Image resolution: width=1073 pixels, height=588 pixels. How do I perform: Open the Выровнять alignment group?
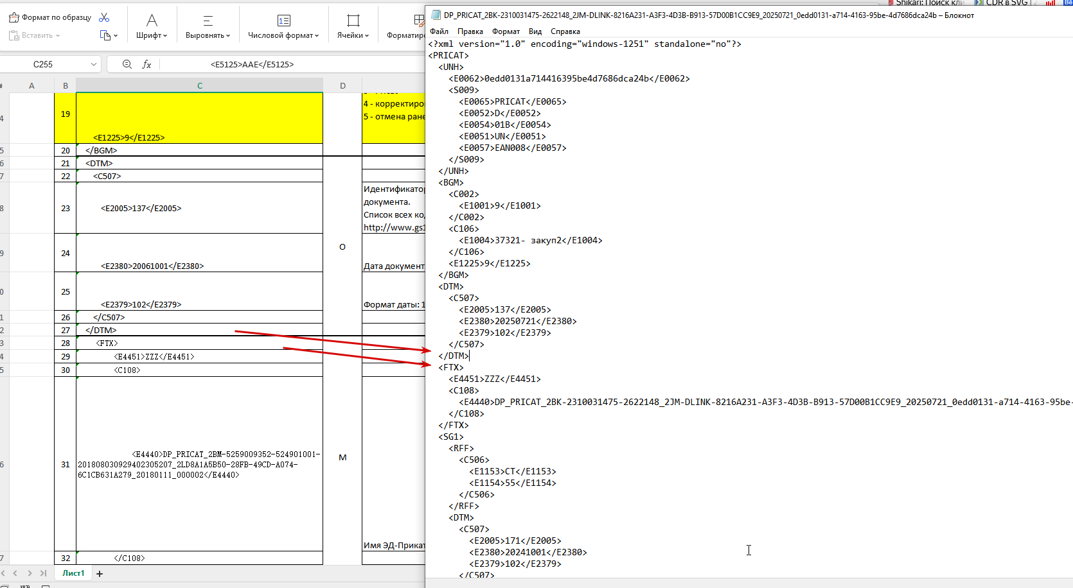pyautogui.click(x=208, y=26)
